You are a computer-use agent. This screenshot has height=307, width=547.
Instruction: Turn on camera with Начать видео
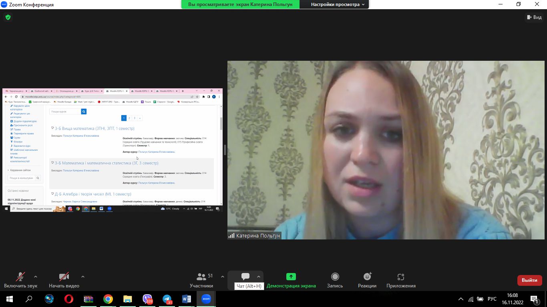click(x=64, y=280)
